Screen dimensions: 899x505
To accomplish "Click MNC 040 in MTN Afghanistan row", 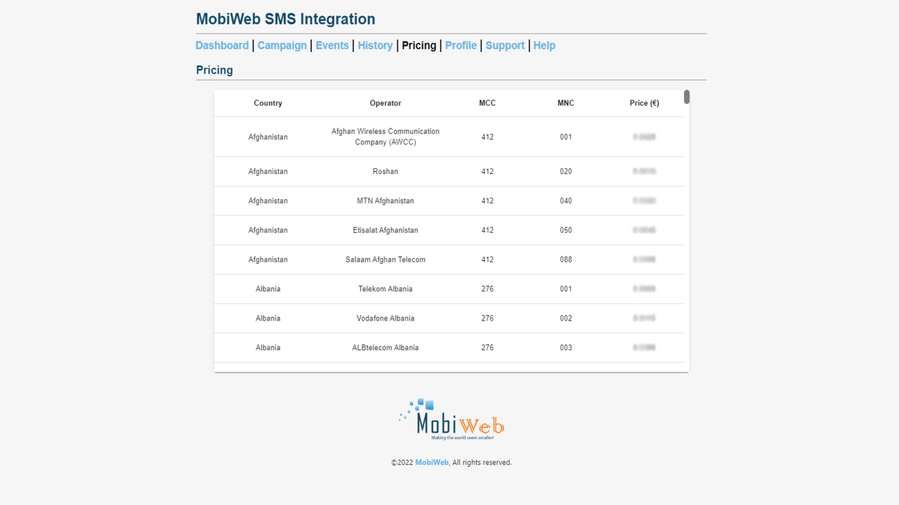I will (x=566, y=201).
